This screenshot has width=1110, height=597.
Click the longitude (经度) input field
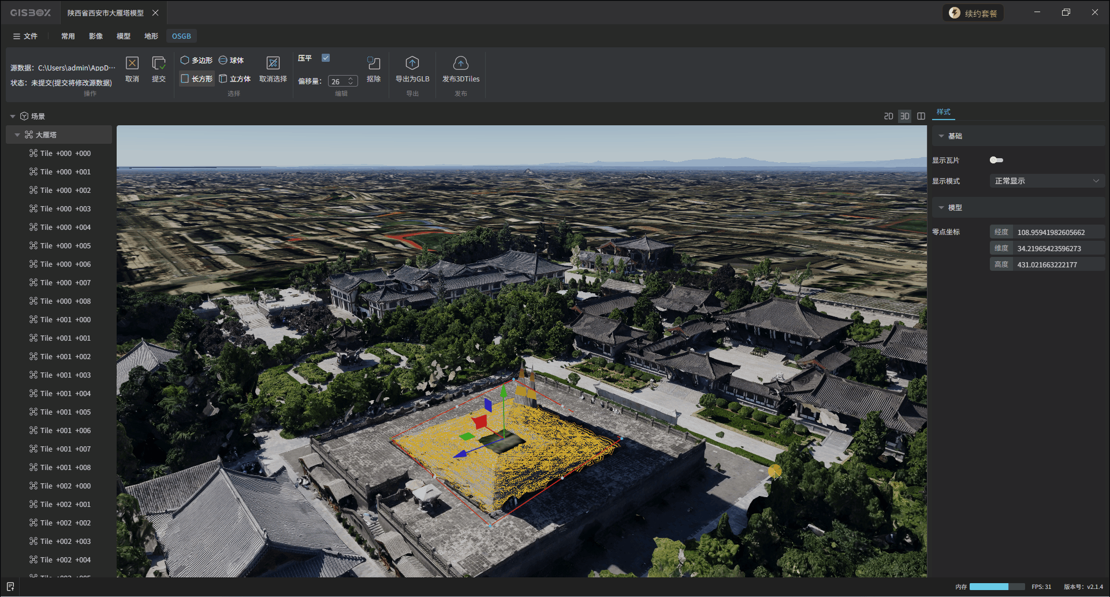click(1057, 232)
